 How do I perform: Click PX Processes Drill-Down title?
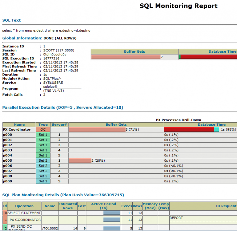point(178,120)
